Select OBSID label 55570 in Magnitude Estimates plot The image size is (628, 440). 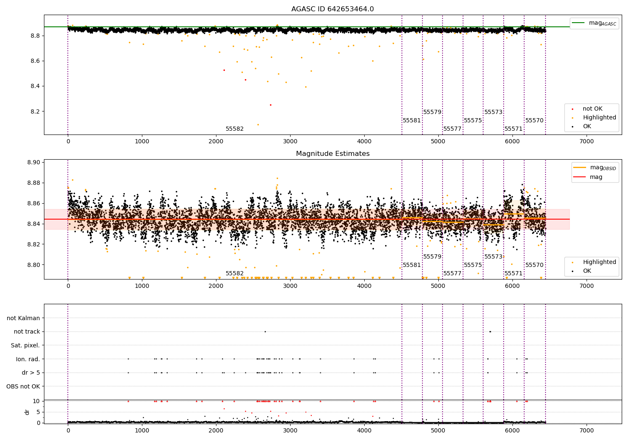click(x=535, y=265)
